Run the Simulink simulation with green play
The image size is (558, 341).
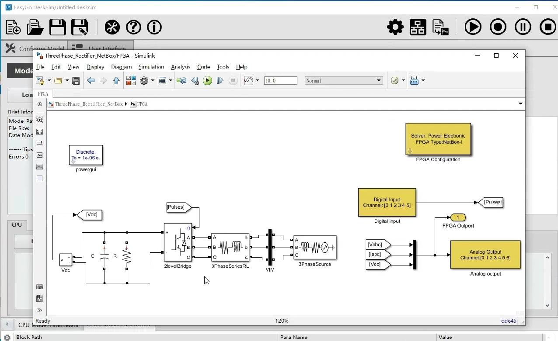point(208,81)
